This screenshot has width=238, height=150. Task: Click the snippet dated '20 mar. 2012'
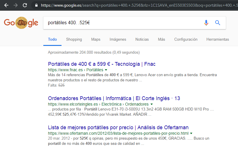(129, 141)
